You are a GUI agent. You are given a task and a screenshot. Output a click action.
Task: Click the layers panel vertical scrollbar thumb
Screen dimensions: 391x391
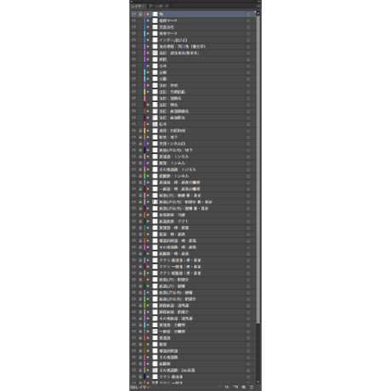pyautogui.click(x=258, y=169)
